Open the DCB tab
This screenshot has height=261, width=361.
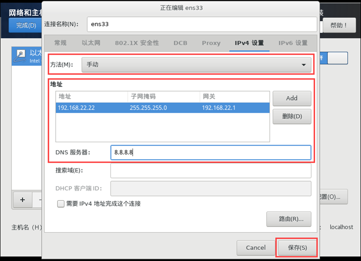click(x=180, y=43)
